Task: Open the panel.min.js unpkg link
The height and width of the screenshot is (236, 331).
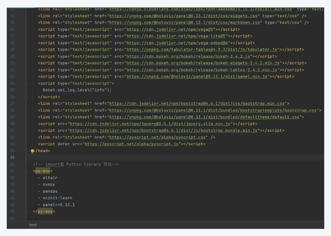Action: (197, 77)
